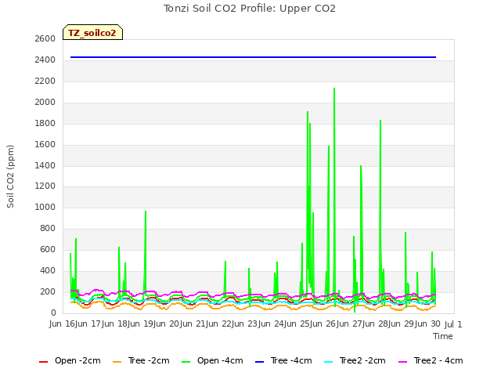Select the Tree -4cm legend label
Image resolution: width=501 pixels, height=376 pixels.
(291, 360)
